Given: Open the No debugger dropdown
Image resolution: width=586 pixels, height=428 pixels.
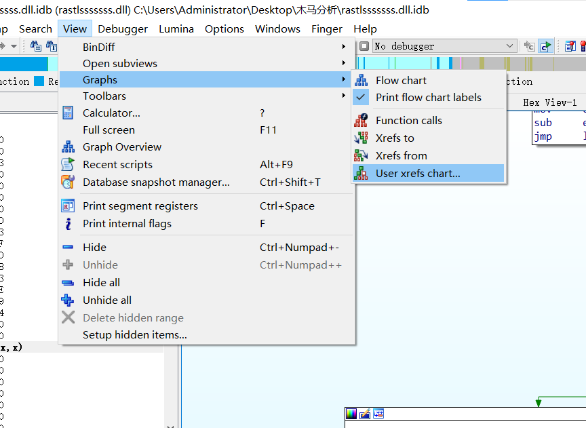Looking at the screenshot, I should coord(445,46).
